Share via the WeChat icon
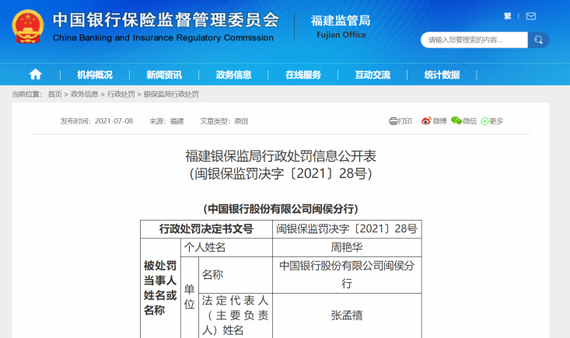 click(x=456, y=120)
